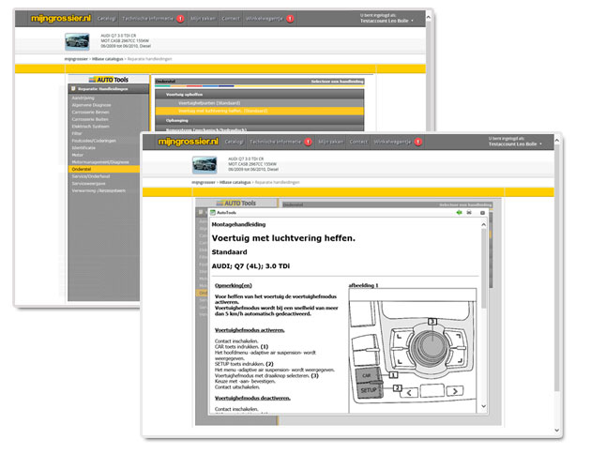
Task: Click HBase catalogus breadcrumb in front window
Action: pos(235,183)
